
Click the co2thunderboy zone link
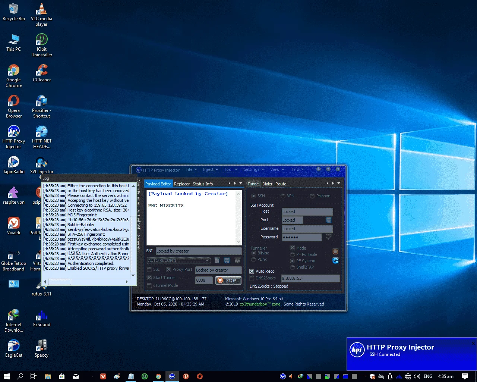260,304
